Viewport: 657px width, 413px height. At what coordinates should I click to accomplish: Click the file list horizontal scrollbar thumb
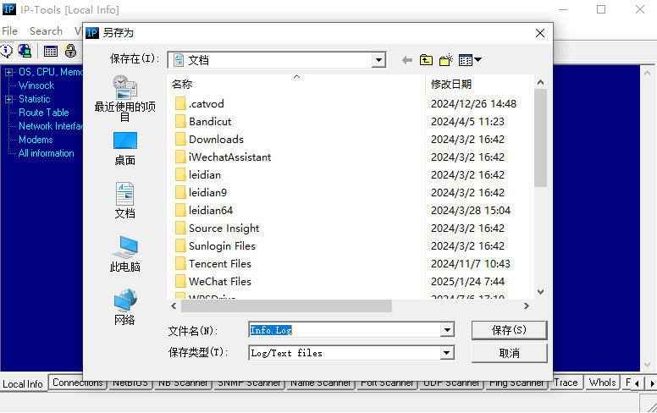pos(286,306)
